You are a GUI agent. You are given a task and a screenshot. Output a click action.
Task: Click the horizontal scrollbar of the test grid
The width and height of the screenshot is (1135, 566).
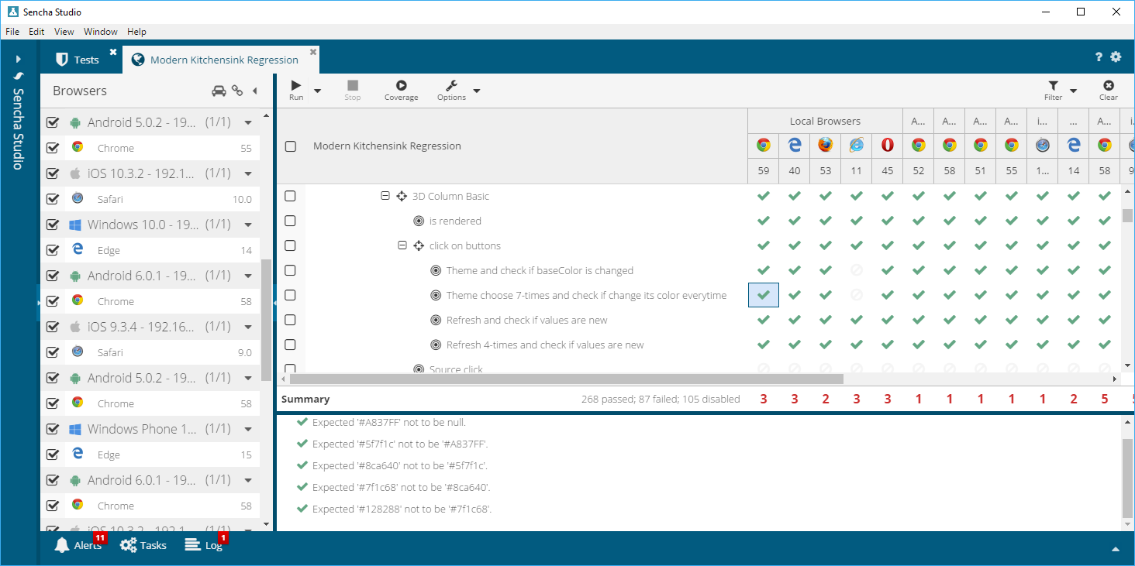566,379
